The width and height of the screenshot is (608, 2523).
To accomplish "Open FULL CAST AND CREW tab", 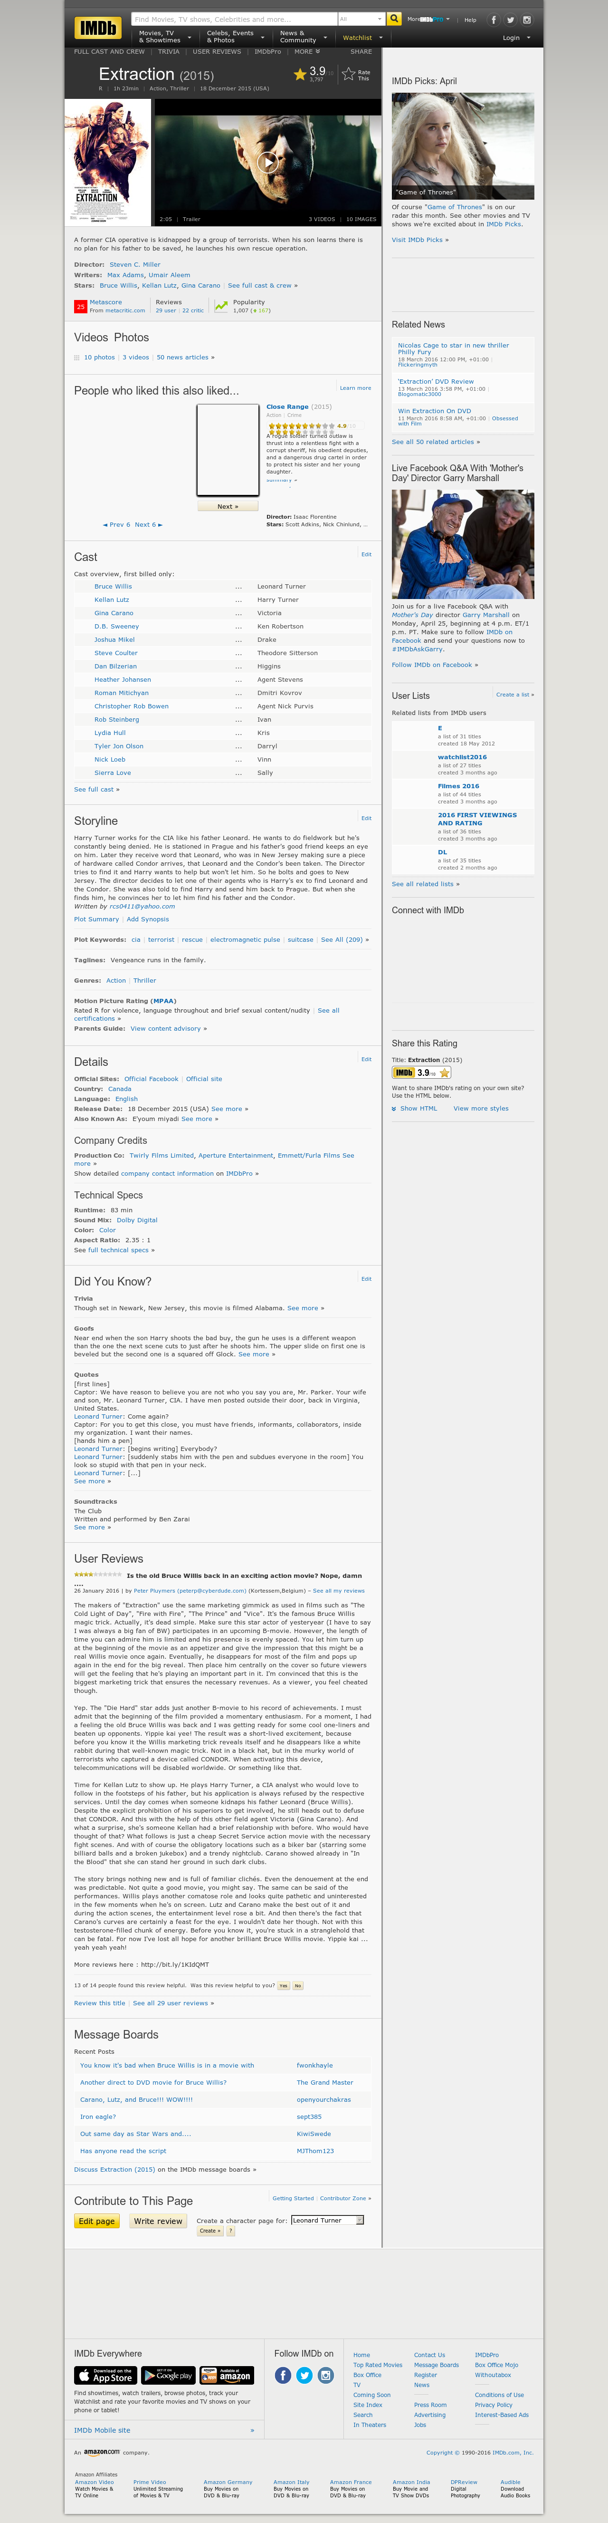I will click(109, 52).
